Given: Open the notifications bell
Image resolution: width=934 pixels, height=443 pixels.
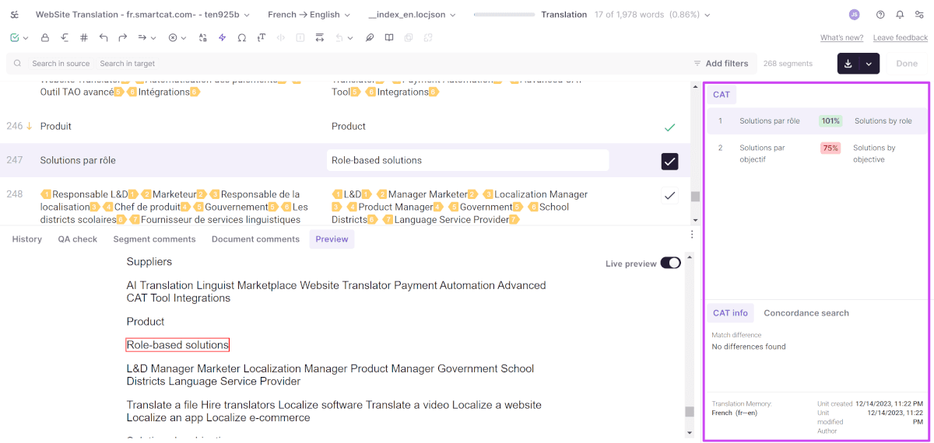Looking at the screenshot, I should click(x=900, y=15).
